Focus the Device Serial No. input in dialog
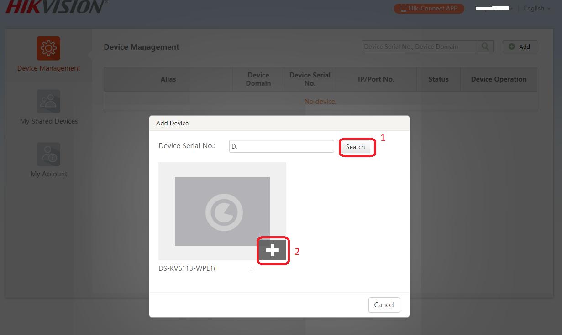Screen dimensions: 562x335 click(281, 146)
